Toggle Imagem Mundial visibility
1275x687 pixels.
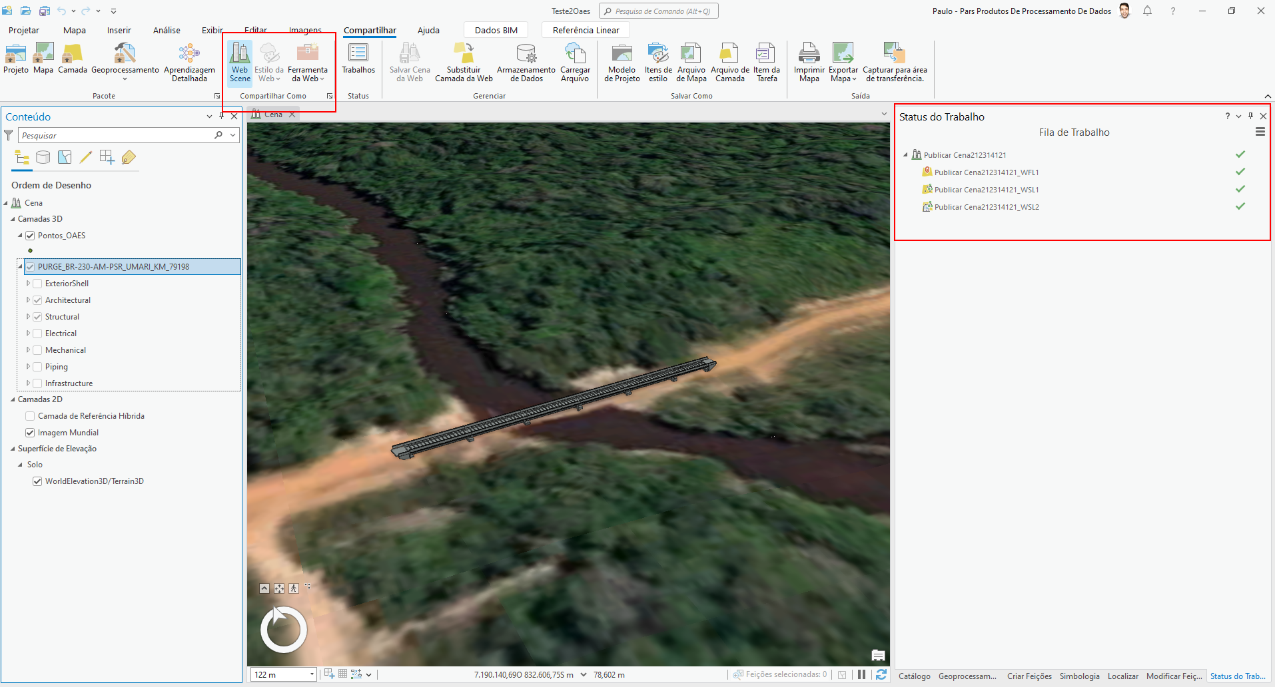pyautogui.click(x=30, y=433)
